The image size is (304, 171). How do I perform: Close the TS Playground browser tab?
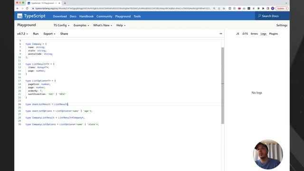[x=59, y=3]
